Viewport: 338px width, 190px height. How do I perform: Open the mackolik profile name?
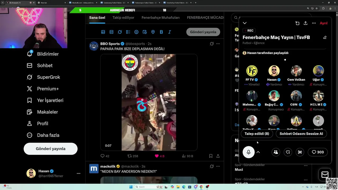pos(108,167)
